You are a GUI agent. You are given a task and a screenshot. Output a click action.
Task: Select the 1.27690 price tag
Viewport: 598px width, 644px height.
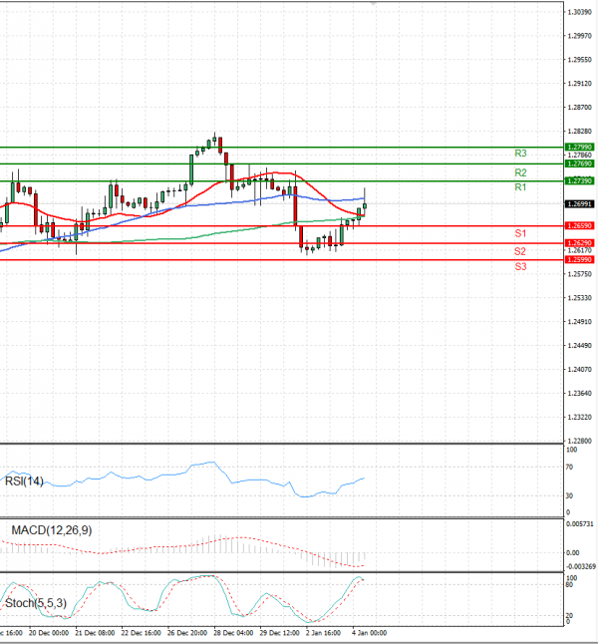(579, 163)
